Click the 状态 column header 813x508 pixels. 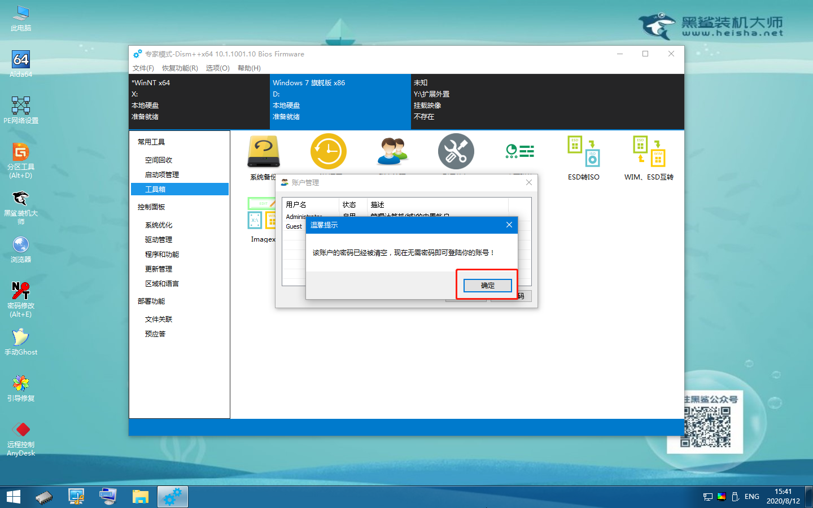pos(353,204)
